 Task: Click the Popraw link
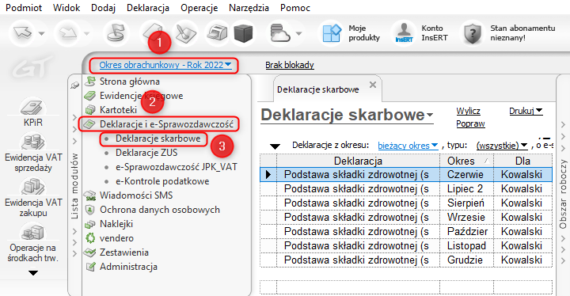[x=470, y=123]
